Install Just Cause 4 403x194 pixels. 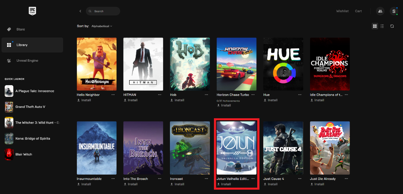[x=270, y=184]
